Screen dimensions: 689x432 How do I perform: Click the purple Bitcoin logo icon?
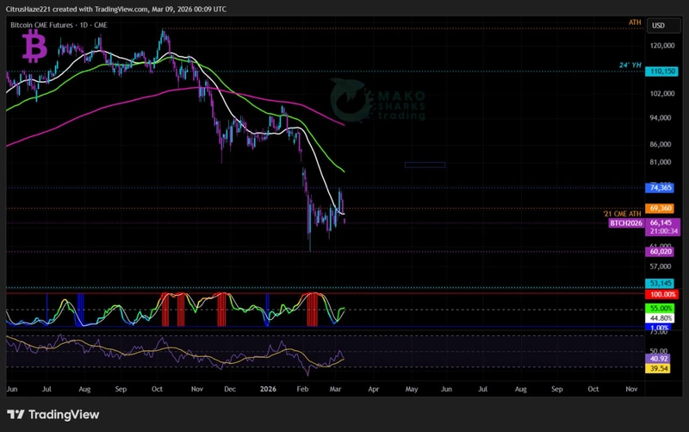point(34,47)
